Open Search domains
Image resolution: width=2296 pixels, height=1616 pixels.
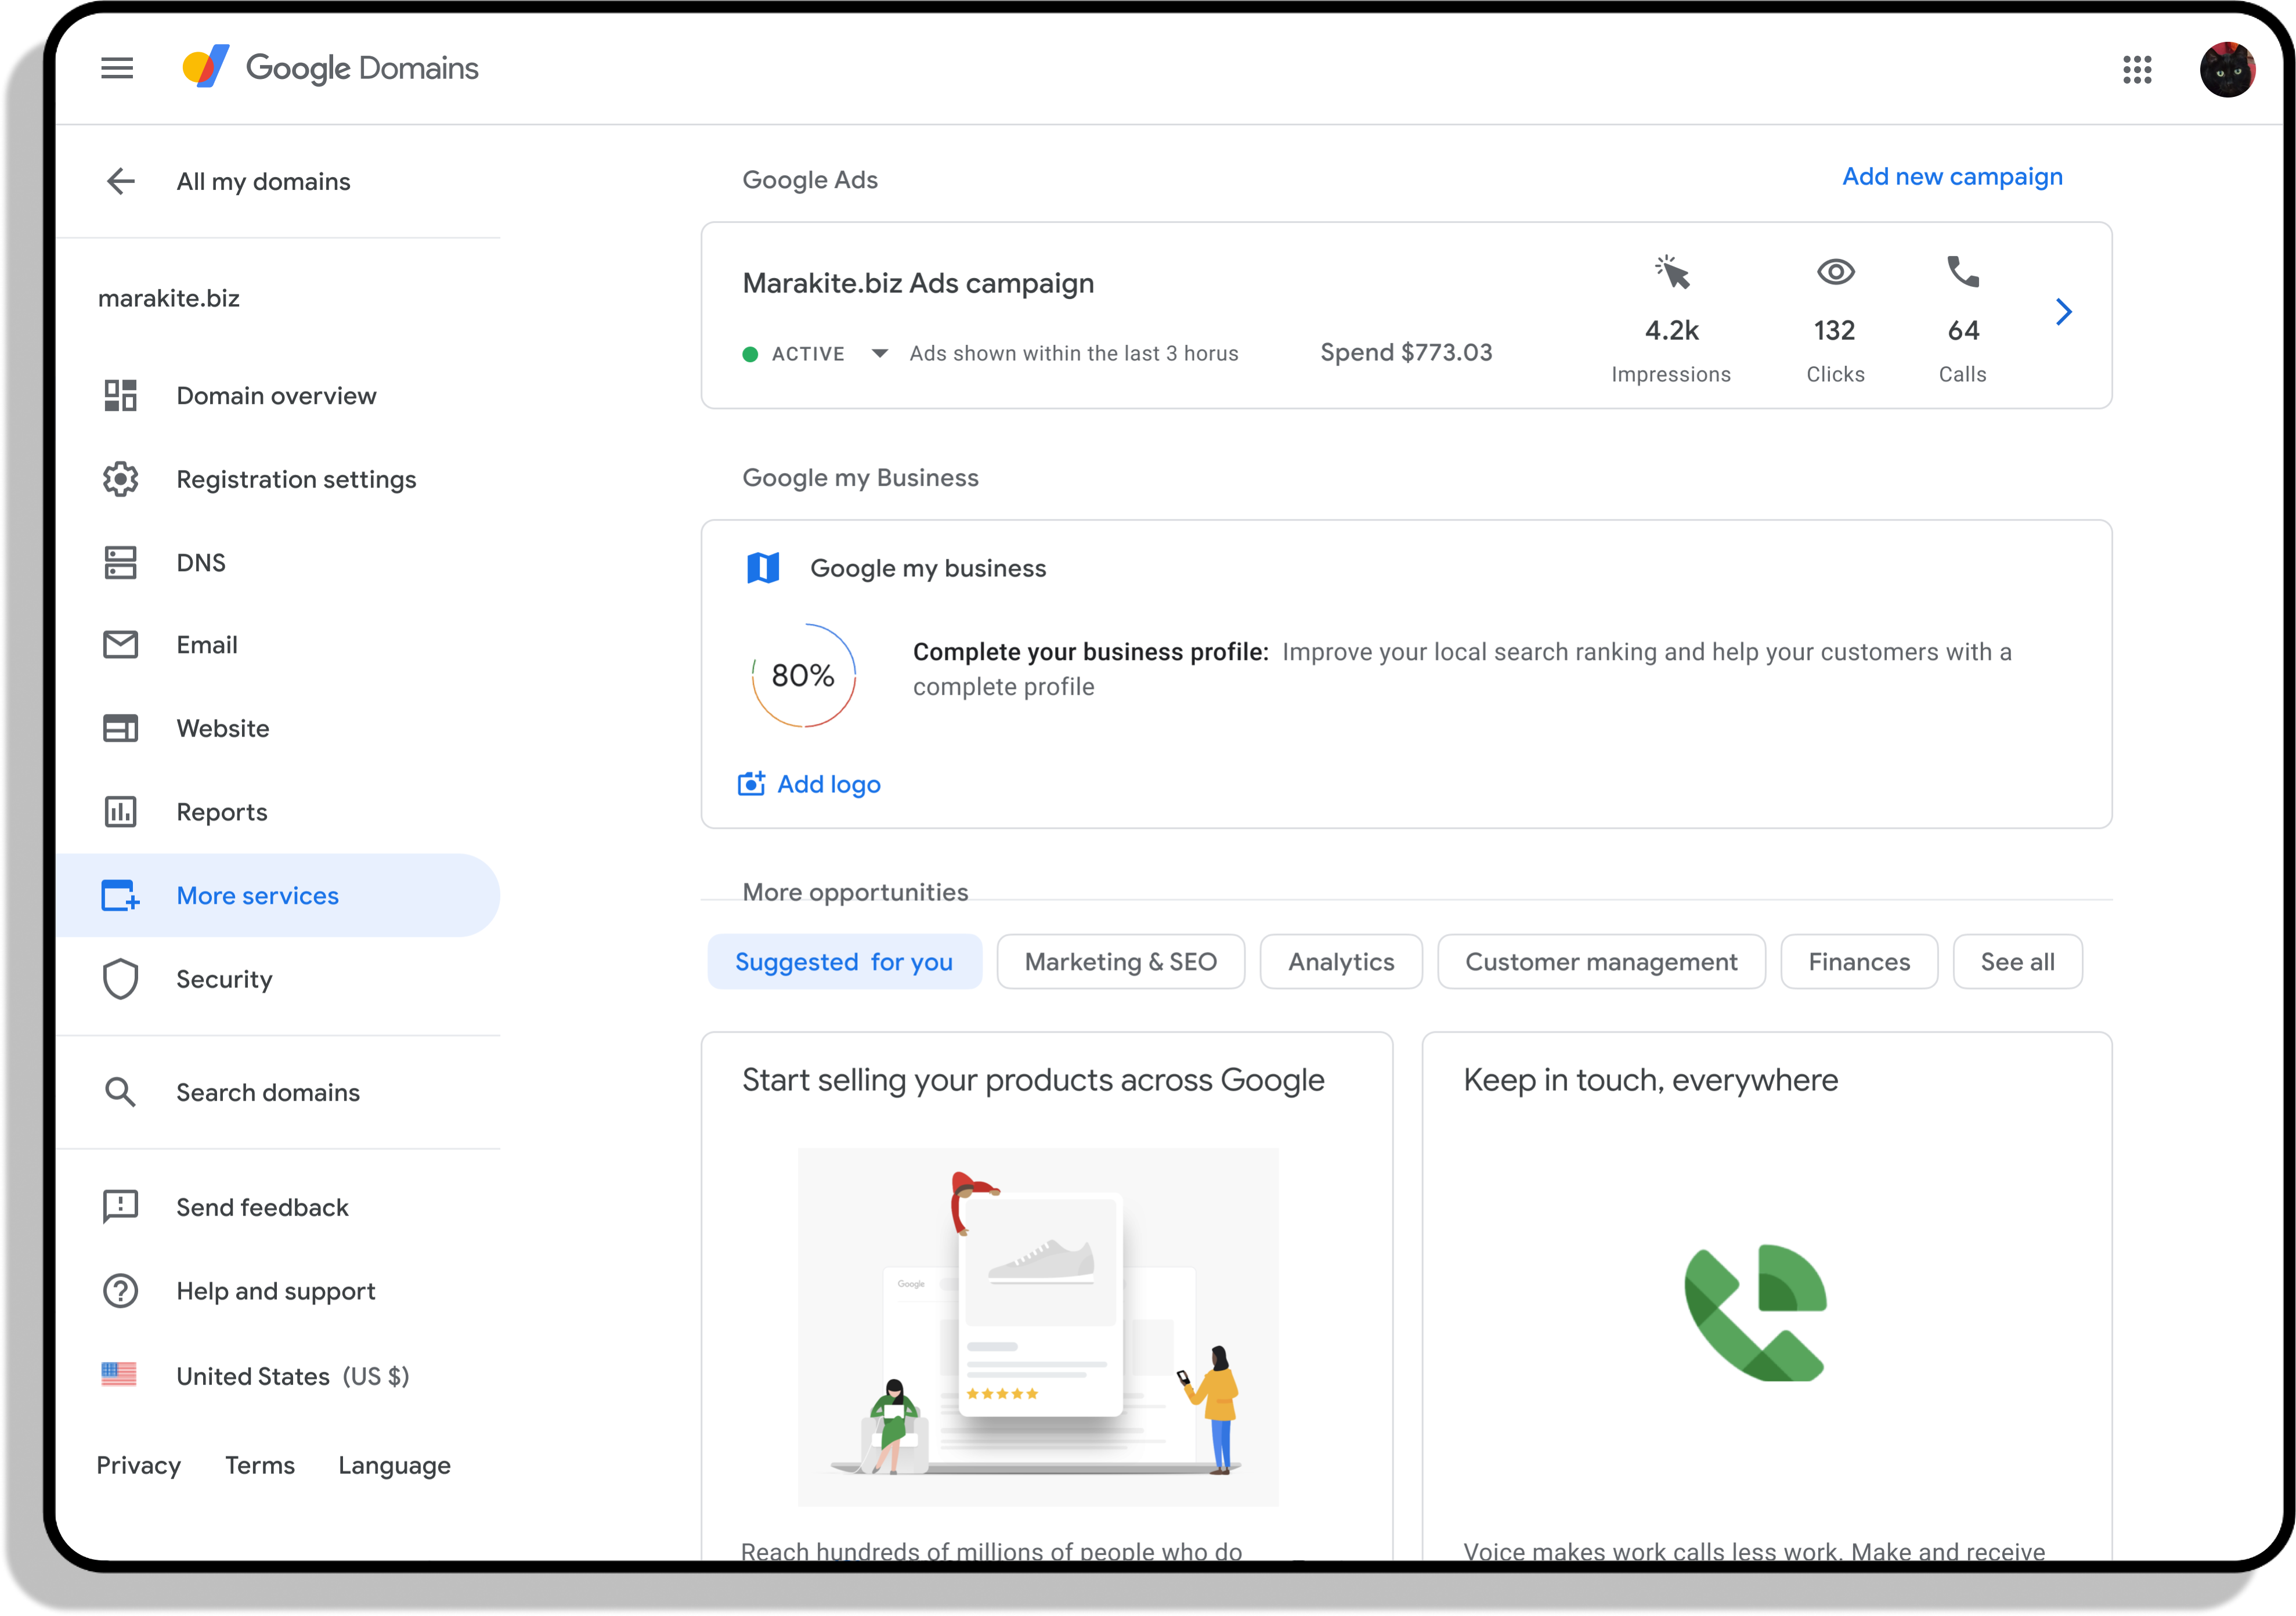[278, 1092]
